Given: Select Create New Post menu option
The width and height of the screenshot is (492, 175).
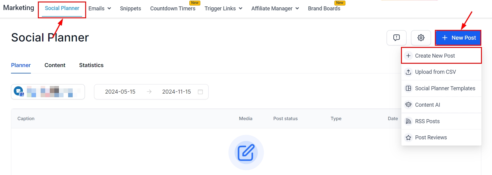Looking at the screenshot, I should pos(435,56).
